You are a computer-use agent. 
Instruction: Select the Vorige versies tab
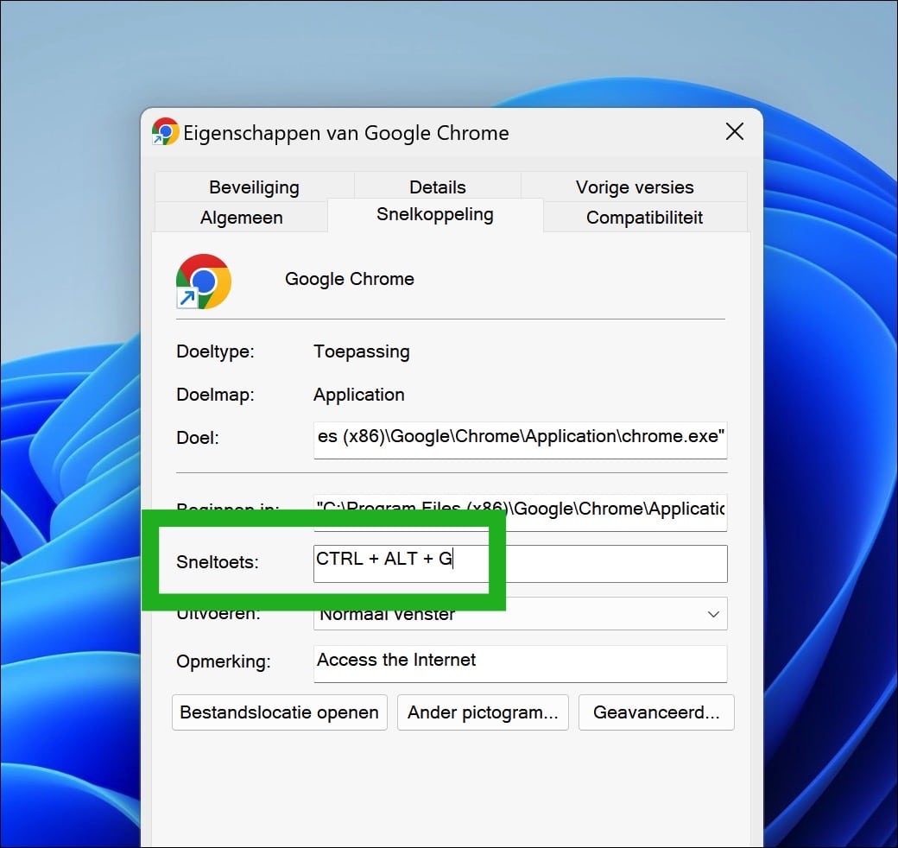pos(634,187)
